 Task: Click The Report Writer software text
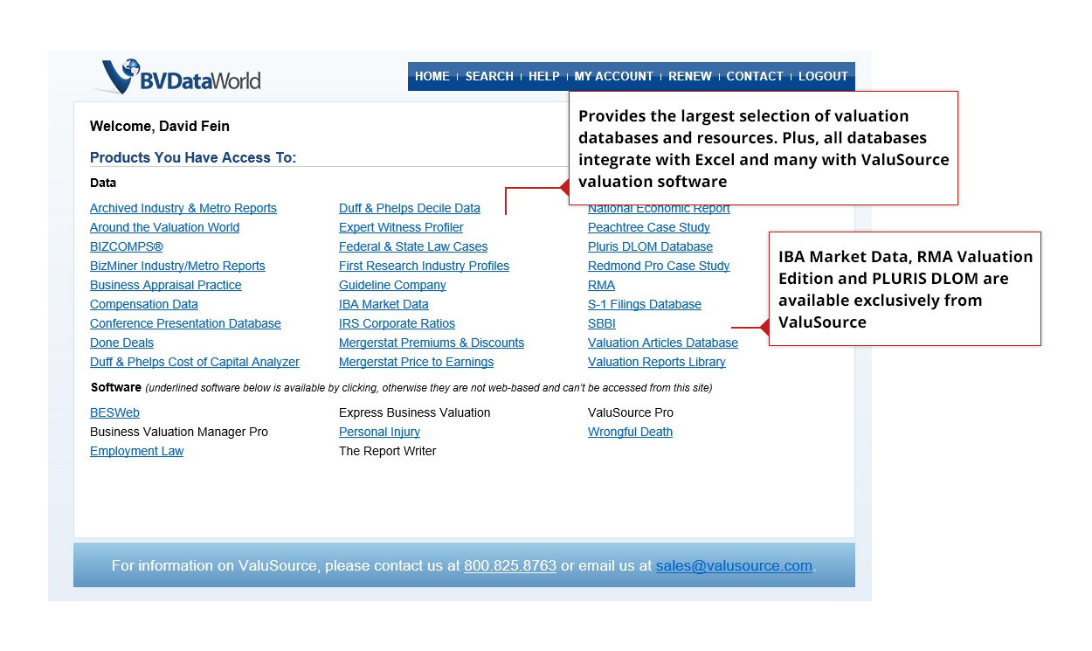coord(388,451)
